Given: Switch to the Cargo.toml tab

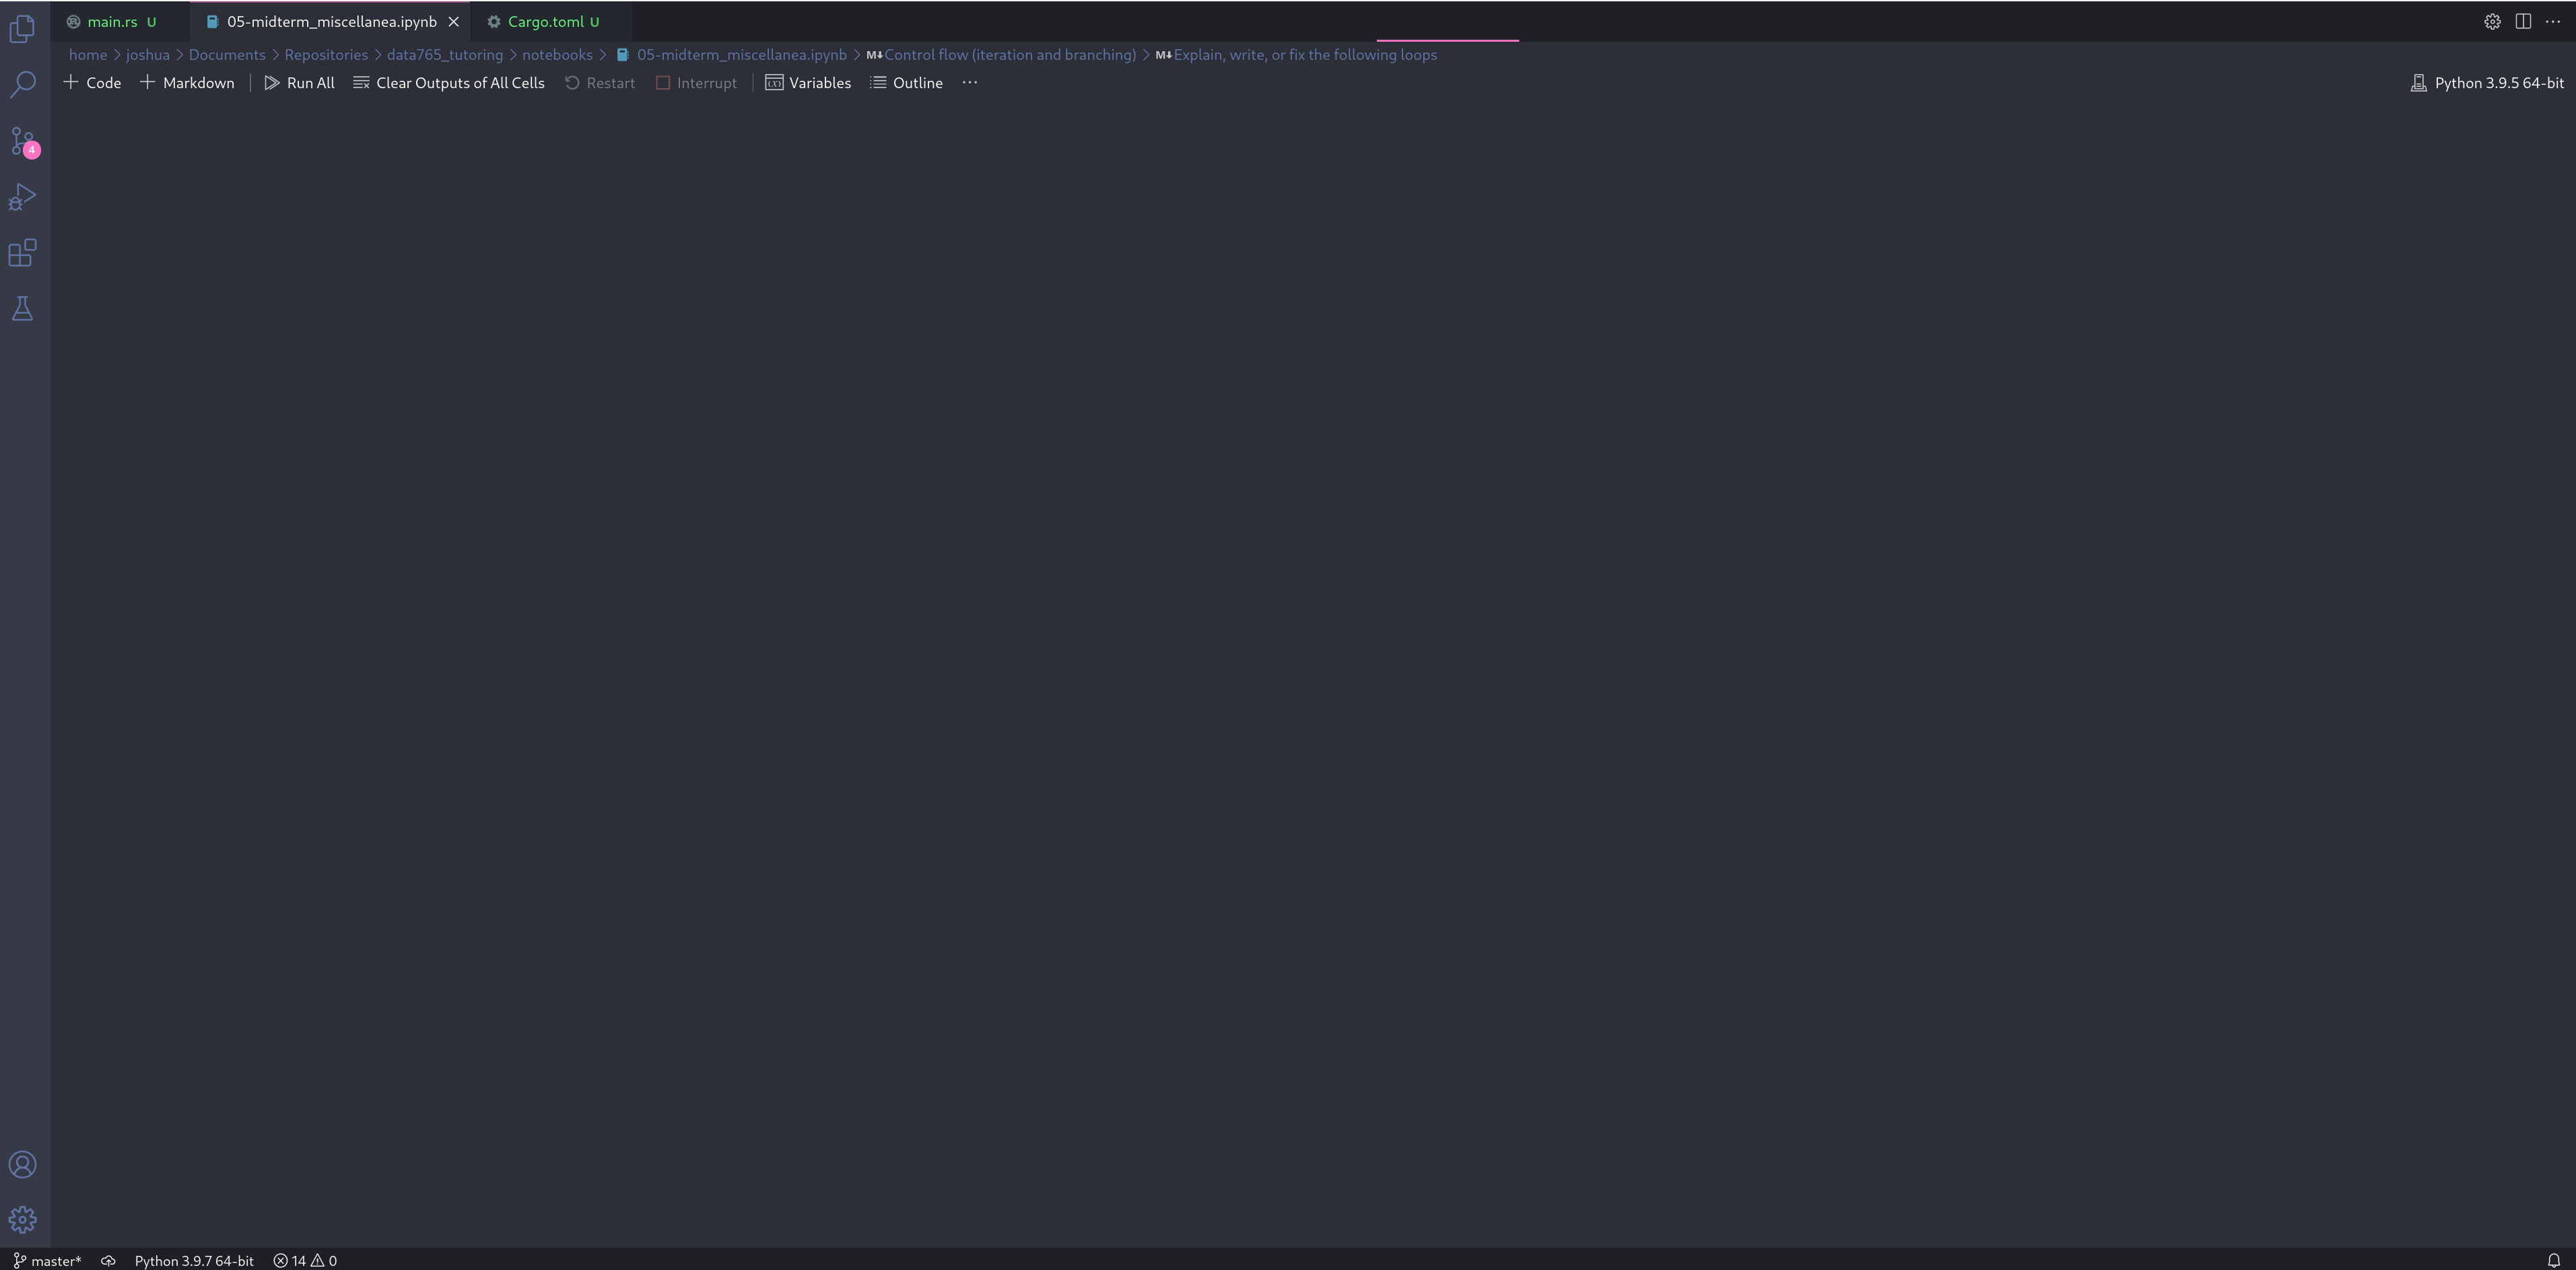Looking at the screenshot, I should tap(545, 21).
